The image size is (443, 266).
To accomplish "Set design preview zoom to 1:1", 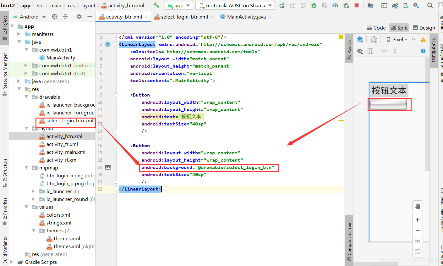I will pyautogui.click(x=418, y=241).
